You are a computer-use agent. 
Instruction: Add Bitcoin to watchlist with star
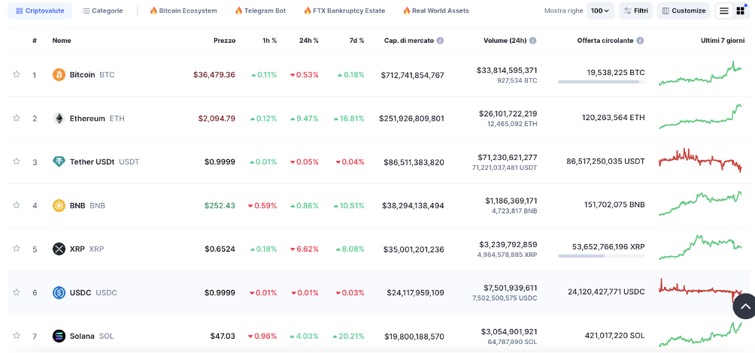(17, 74)
